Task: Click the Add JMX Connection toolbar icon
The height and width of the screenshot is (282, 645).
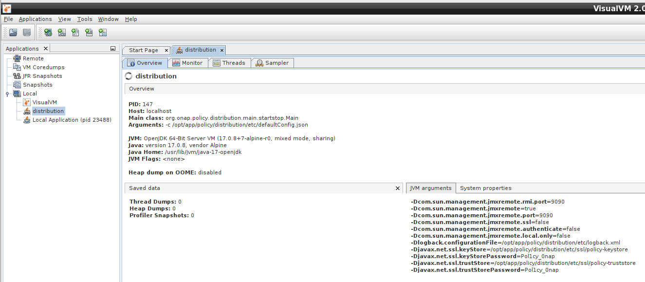Action: click(x=62, y=33)
